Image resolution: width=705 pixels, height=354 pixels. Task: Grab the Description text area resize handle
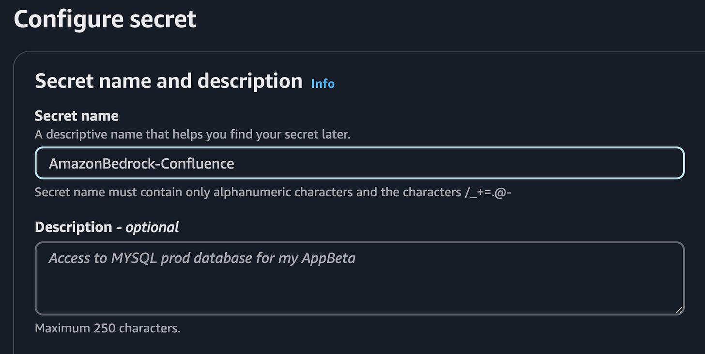(679, 310)
